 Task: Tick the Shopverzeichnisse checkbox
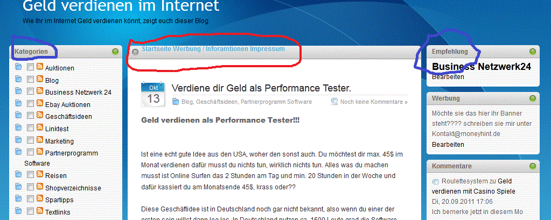tap(31, 187)
